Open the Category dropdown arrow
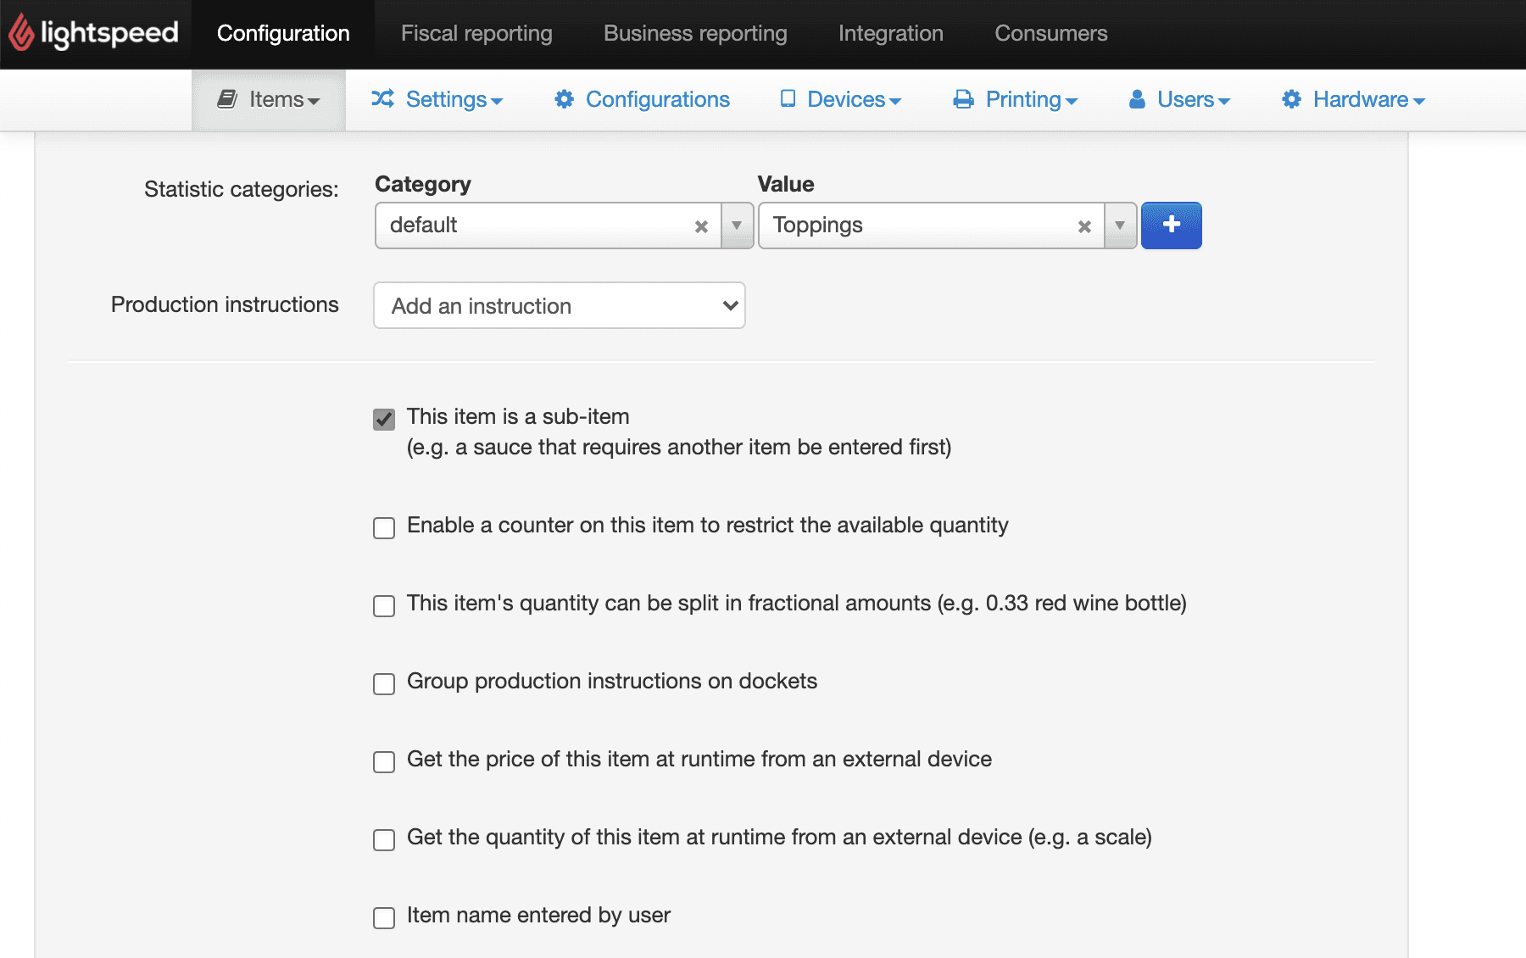The height and width of the screenshot is (958, 1526). click(737, 226)
